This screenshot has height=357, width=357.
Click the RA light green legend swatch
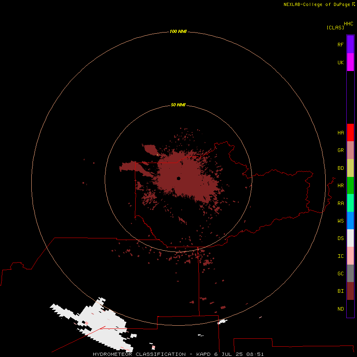350,203
